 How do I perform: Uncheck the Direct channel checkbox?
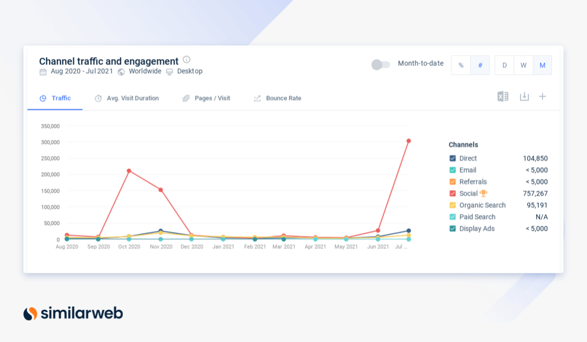pyautogui.click(x=452, y=158)
